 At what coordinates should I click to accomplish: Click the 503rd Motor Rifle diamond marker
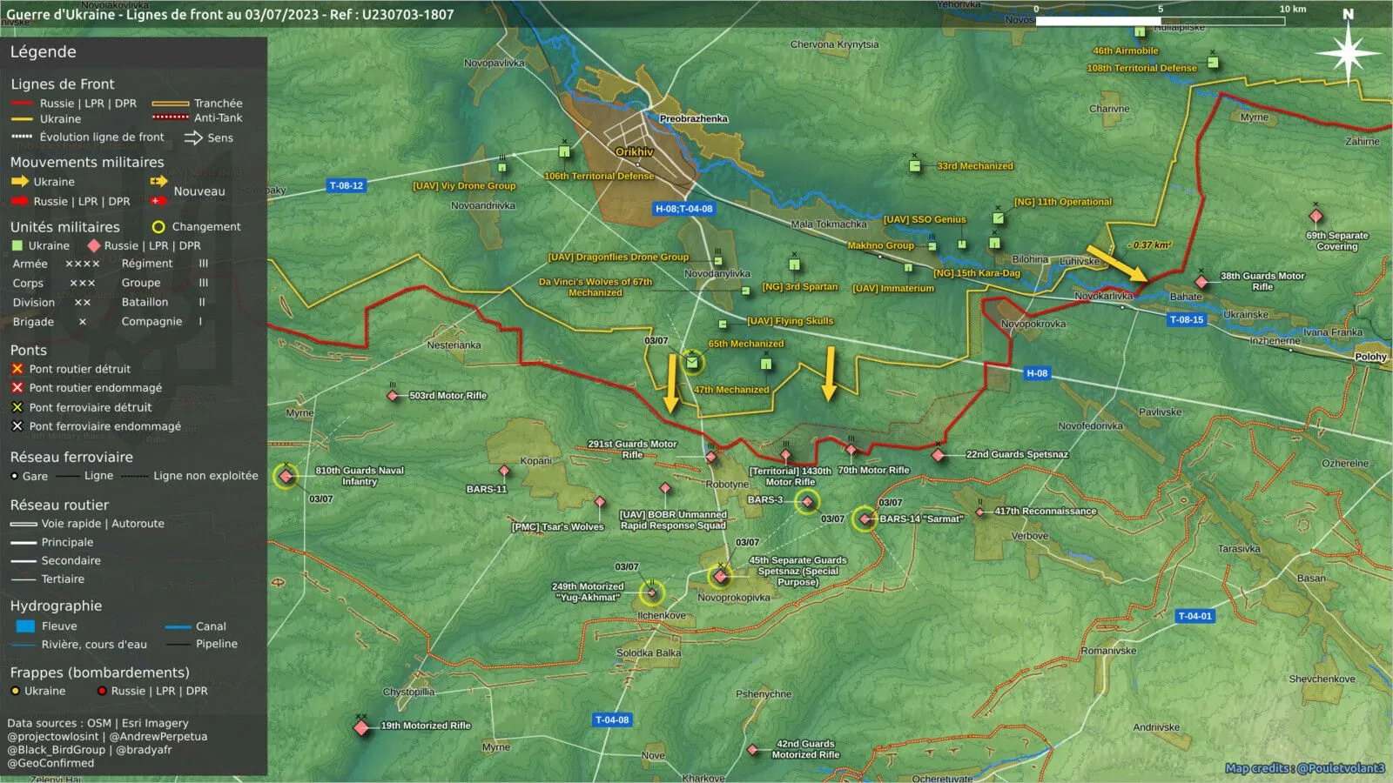(x=394, y=396)
